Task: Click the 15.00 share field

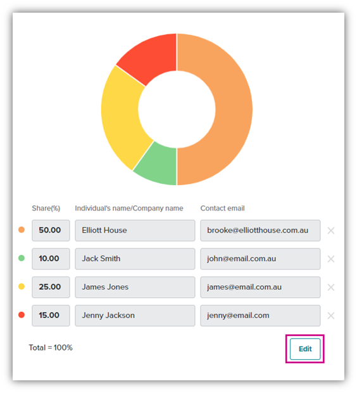Action: point(51,315)
